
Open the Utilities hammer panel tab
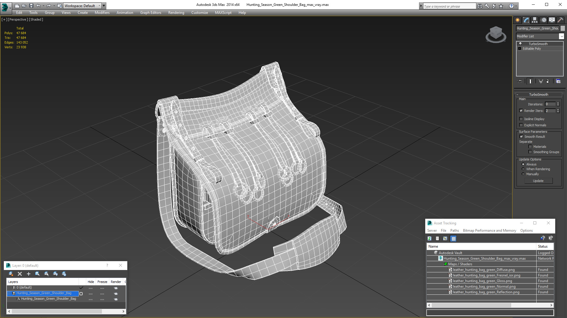coord(560,20)
